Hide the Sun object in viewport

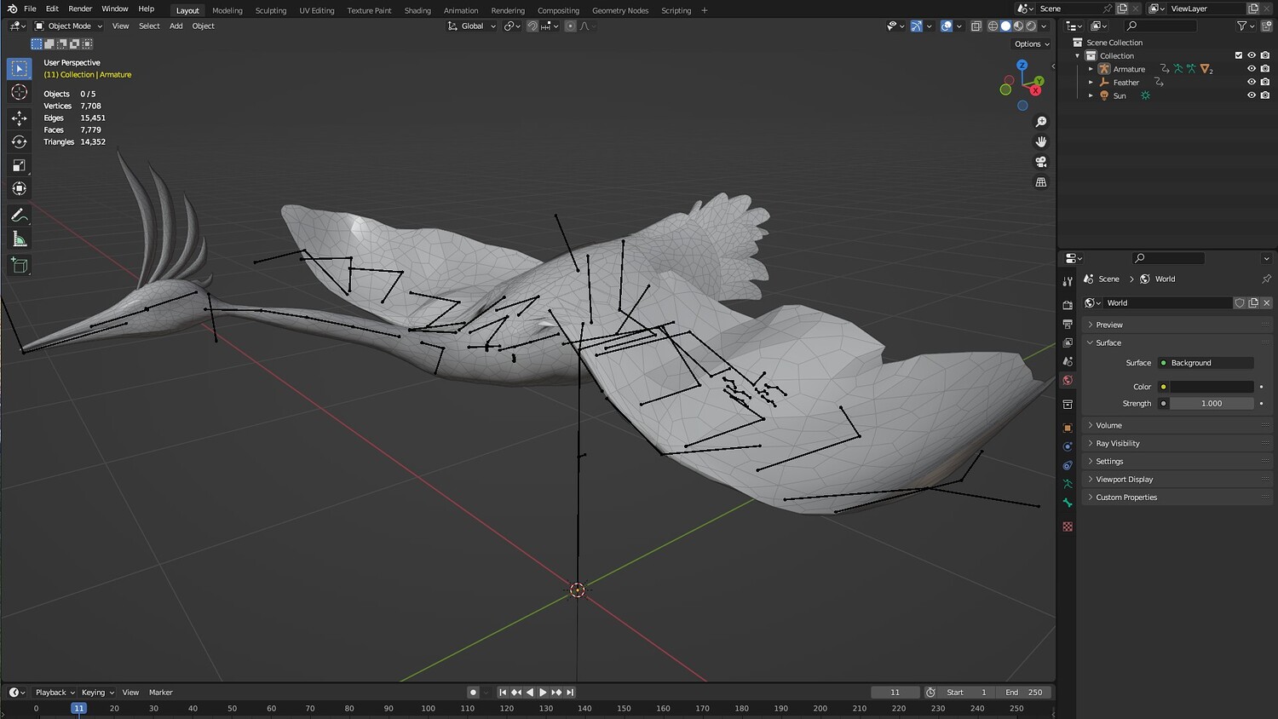click(x=1252, y=95)
